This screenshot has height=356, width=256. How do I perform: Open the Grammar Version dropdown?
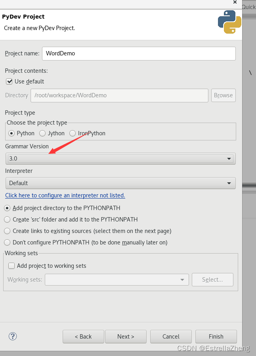[x=120, y=159]
